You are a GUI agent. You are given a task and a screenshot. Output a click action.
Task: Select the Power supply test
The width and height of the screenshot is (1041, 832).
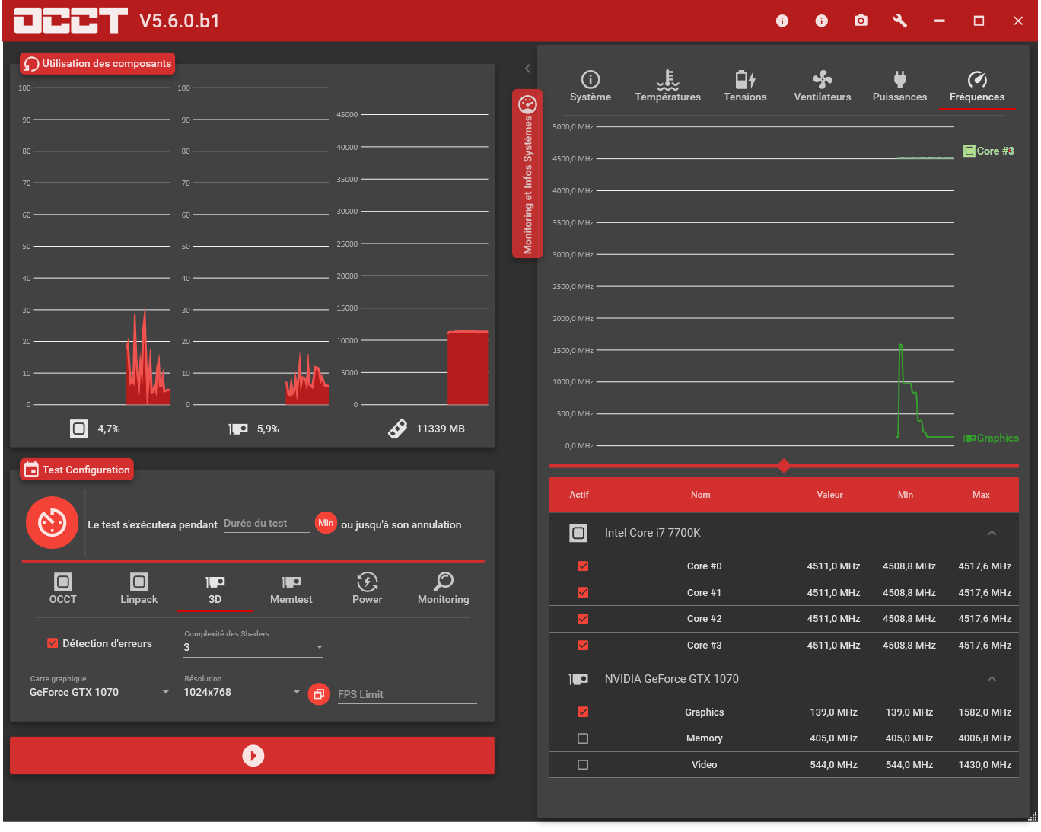367,588
